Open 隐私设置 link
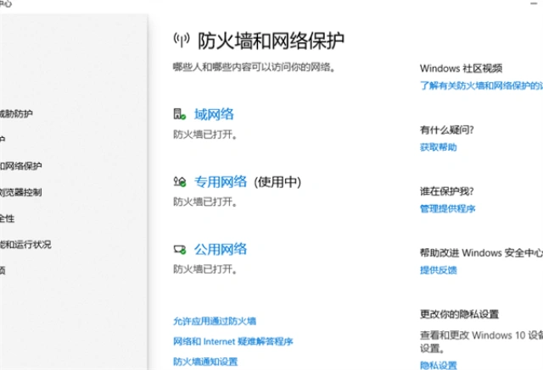Viewport: 543px width, 370px height. (x=439, y=365)
